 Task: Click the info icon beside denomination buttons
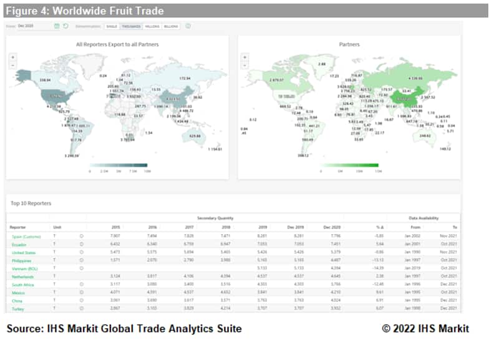pyautogui.click(x=188, y=26)
